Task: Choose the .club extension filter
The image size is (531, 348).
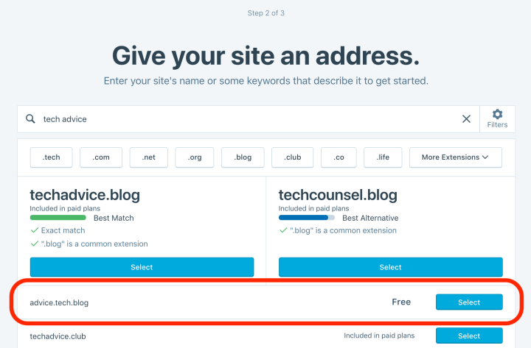Action: (x=292, y=157)
